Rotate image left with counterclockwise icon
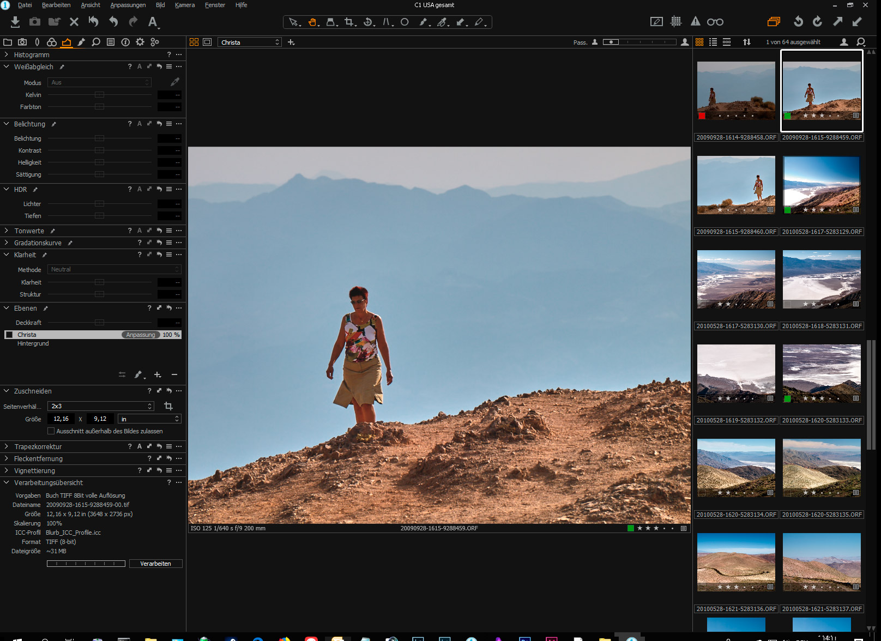 798,22
